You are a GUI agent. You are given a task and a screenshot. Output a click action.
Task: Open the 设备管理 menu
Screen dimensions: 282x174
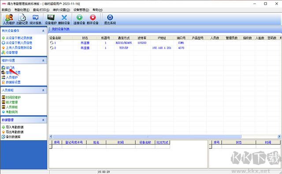[81, 10]
